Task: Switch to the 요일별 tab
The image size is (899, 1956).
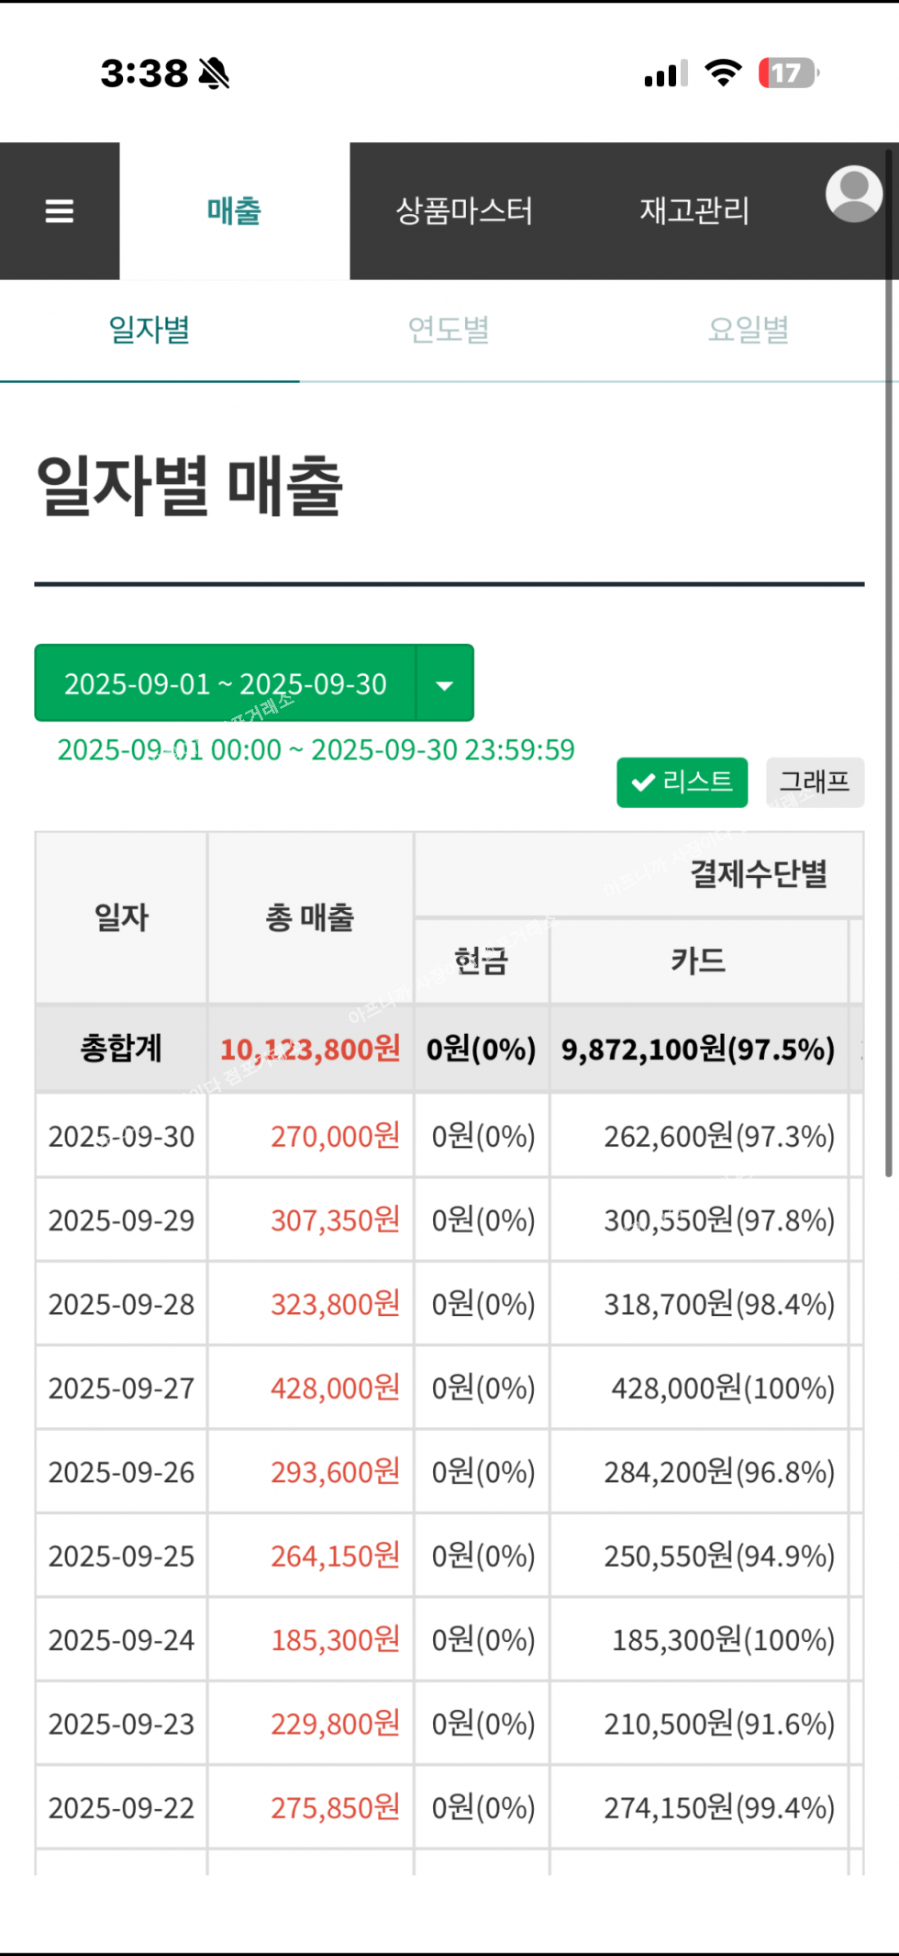Action: 749,330
